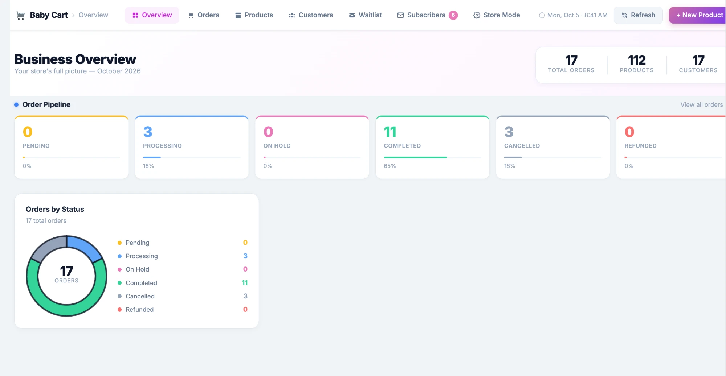
Task: Click the Subscribers badge showing 6
Action: pos(453,15)
